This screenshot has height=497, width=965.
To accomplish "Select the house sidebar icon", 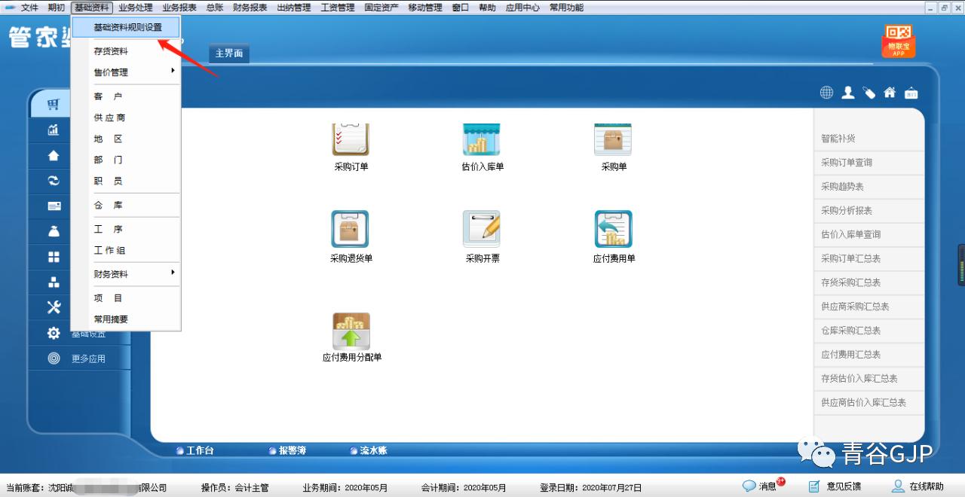I will (x=54, y=155).
